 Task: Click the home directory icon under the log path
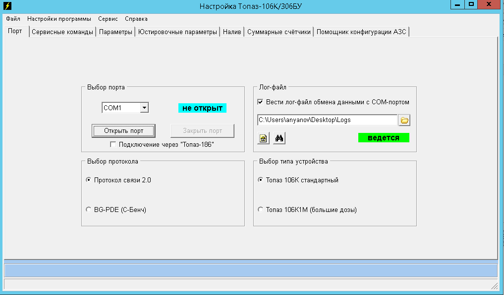click(x=263, y=138)
